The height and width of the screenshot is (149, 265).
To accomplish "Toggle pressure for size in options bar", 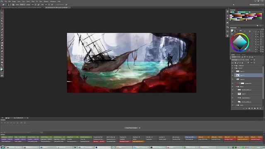I will (x=67, y=5).
